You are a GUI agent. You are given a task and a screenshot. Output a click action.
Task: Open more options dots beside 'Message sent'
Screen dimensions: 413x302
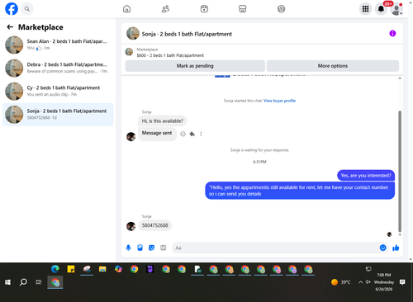[x=201, y=134]
